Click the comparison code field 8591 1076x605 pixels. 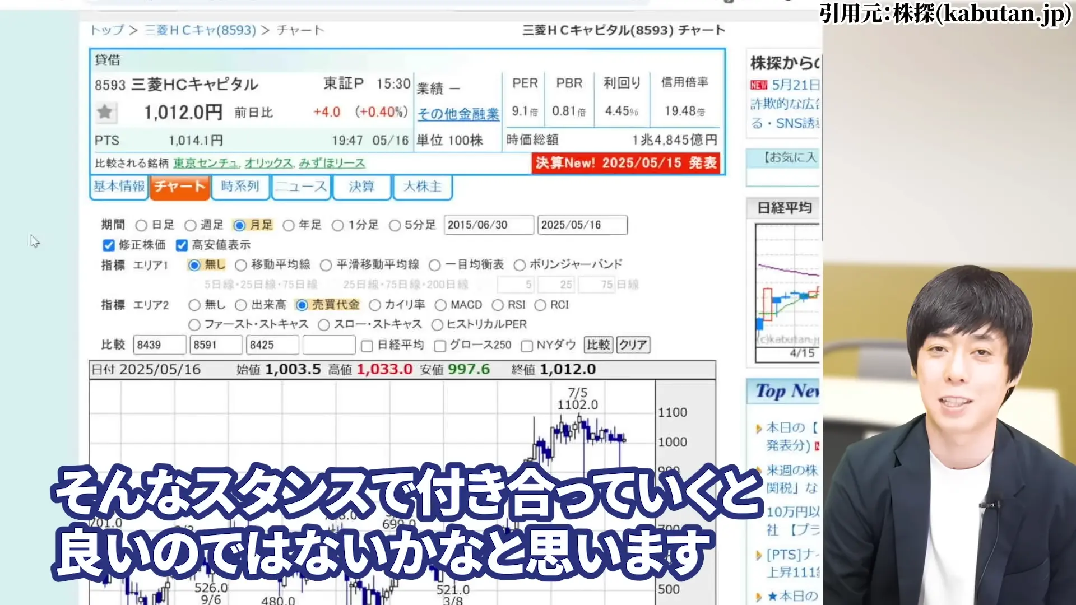tap(216, 345)
